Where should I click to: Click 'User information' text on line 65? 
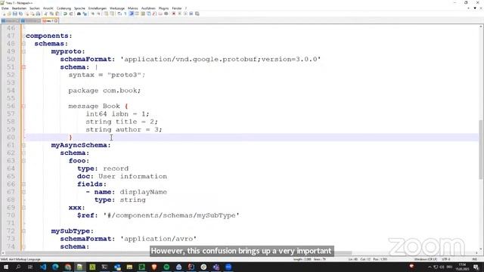pyautogui.click(x=133, y=176)
